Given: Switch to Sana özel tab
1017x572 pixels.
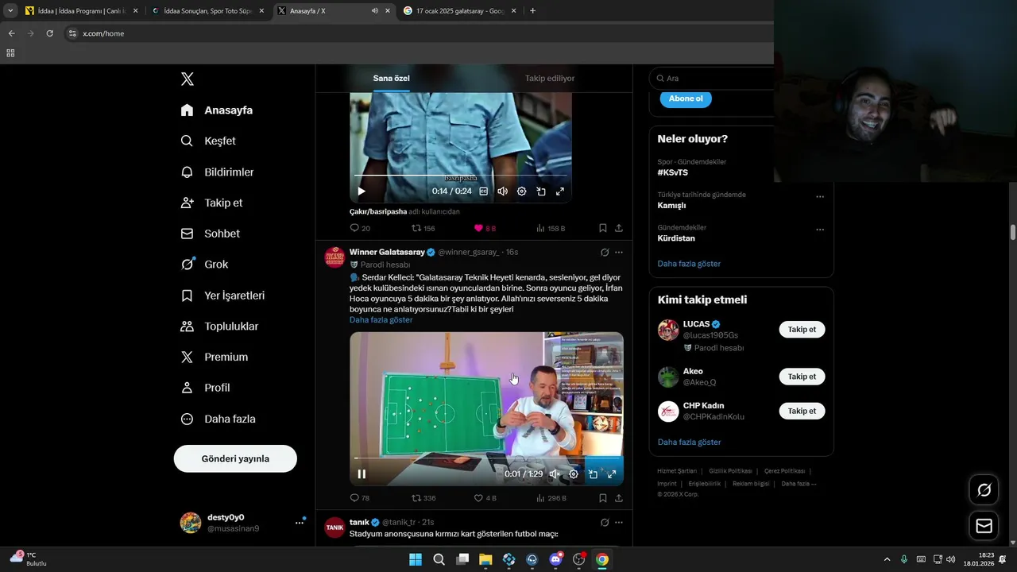Looking at the screenshot, I should pyautogui.click(x=392, y=79).
